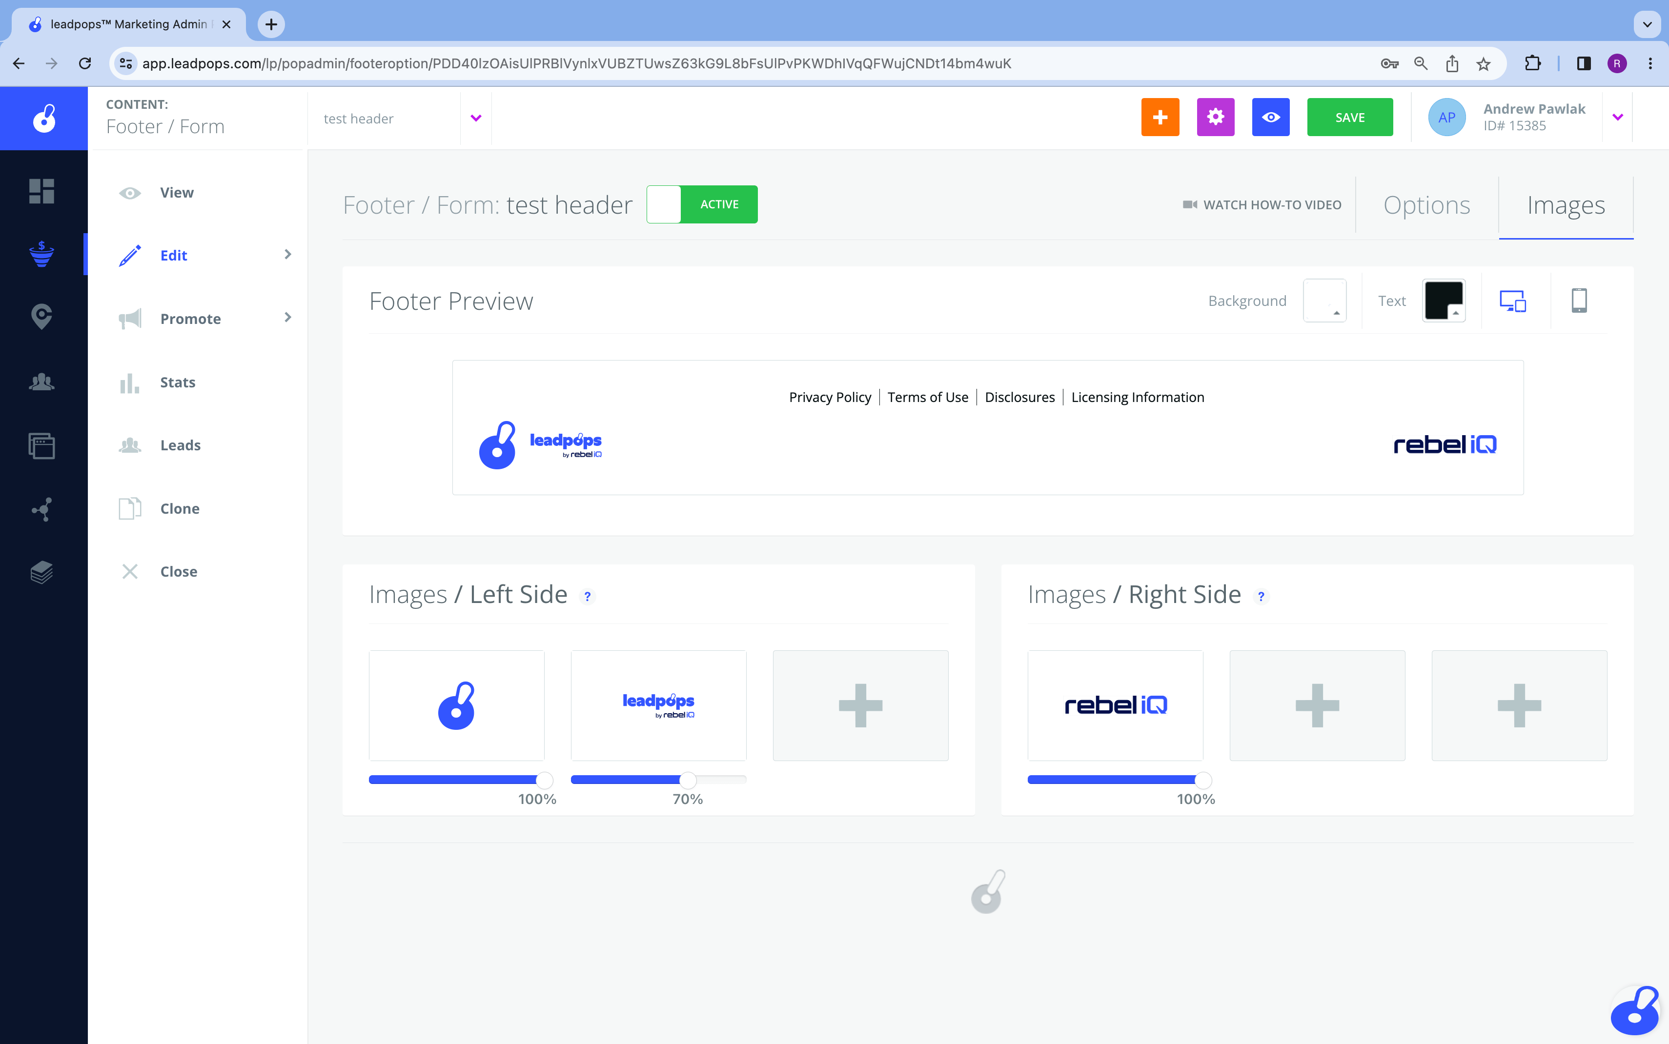
Task: Click Licensing Information footer link
Action: (1137, 397)
